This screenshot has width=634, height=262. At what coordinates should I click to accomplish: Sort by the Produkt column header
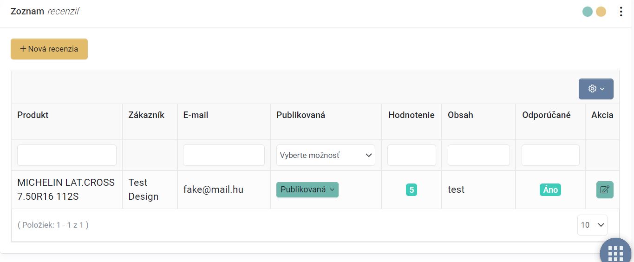pyautogui.click(x=33, y=115)
